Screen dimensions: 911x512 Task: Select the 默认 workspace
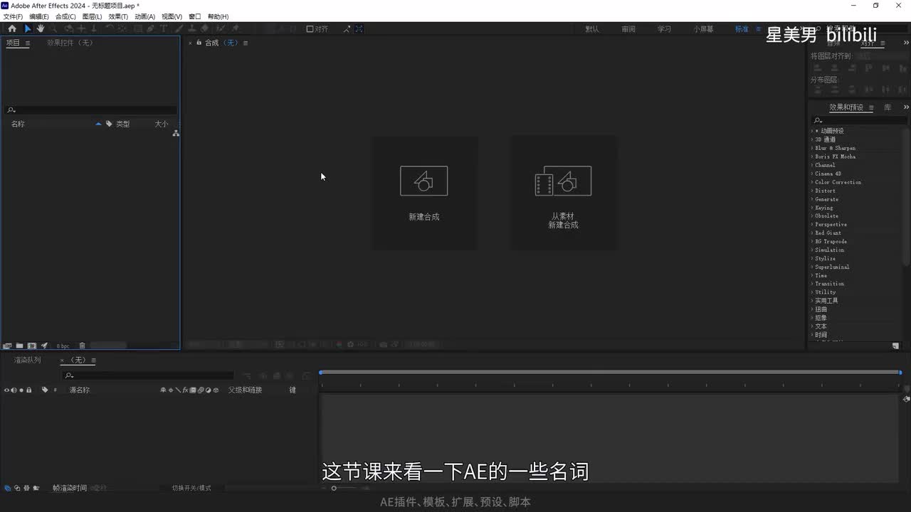point(592,29)
